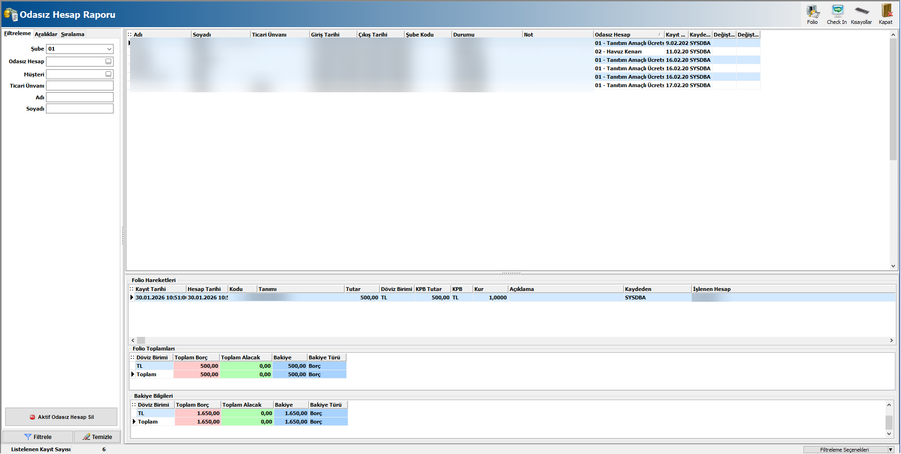901x454 pixels.
Task: Open column chooser icon in Folio Hareketleri grid
Action: 132,289
